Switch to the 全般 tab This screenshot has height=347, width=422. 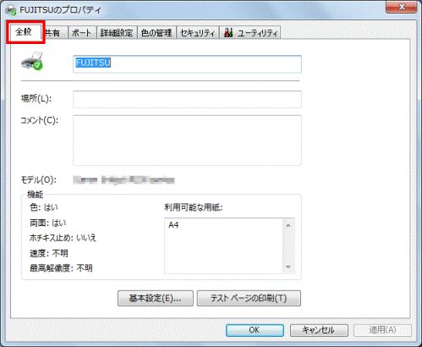25,32
